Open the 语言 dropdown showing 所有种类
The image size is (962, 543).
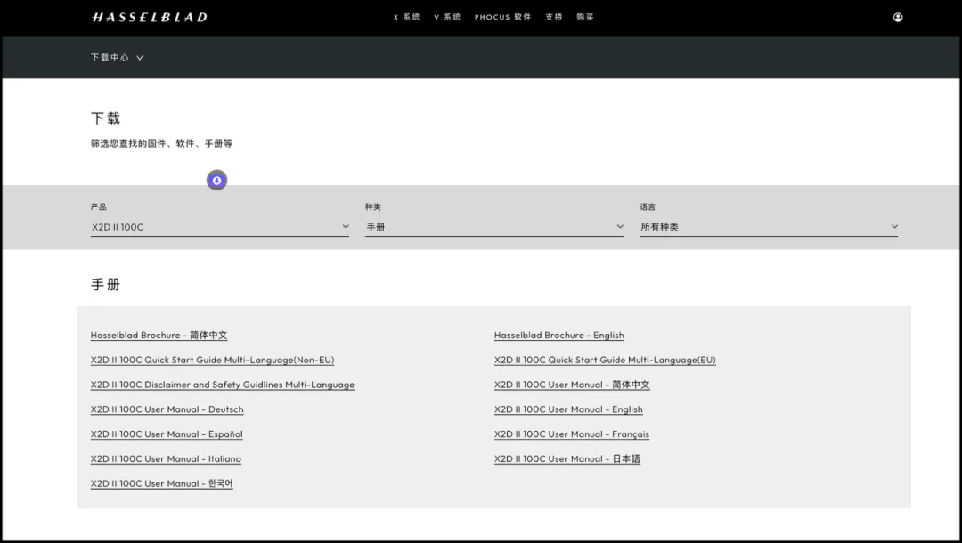click(769, 227)
